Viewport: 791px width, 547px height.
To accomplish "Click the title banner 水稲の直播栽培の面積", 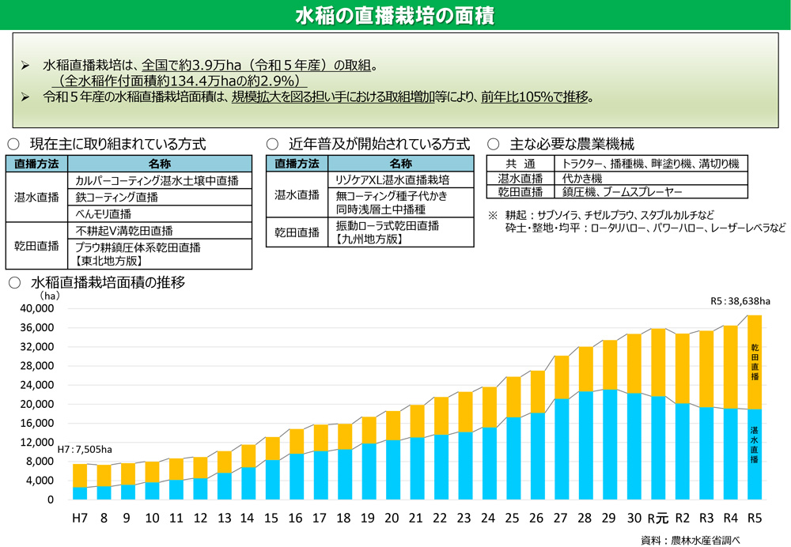I will [x=395, y=16].
